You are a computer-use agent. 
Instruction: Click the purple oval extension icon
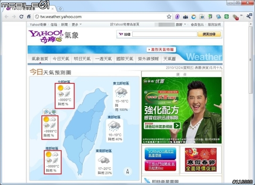tap(177, 17)
